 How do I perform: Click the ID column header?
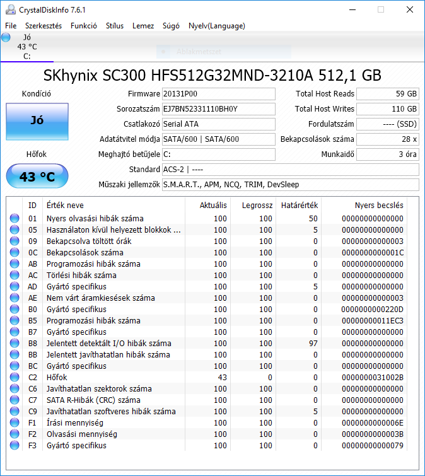click(33, 205)
